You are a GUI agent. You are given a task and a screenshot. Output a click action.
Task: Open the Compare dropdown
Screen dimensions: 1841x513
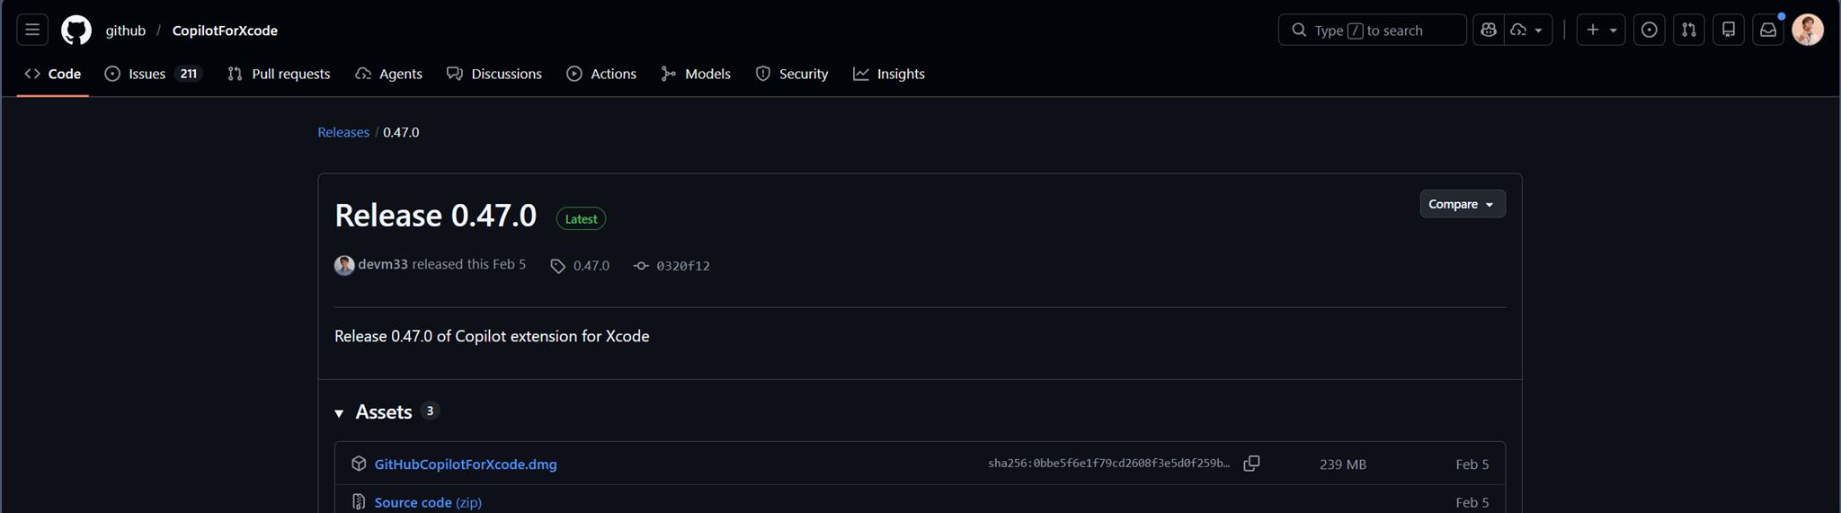pos(1462,204)
